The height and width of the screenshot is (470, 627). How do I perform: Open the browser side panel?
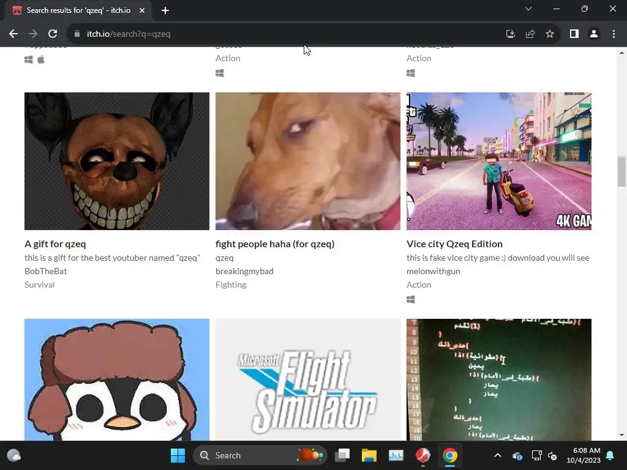click(x=574, y=34)
